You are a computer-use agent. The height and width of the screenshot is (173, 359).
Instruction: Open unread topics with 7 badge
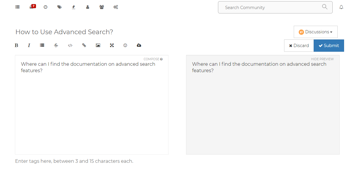pyautogui.click(x=32, y=6)
